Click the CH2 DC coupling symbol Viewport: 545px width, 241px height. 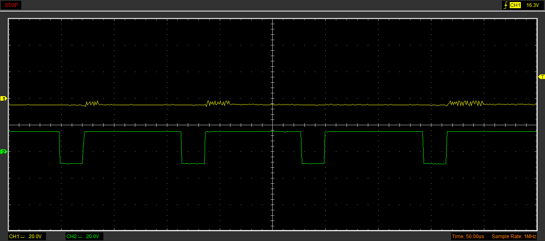pyautogui.click(x=80, y=236)
